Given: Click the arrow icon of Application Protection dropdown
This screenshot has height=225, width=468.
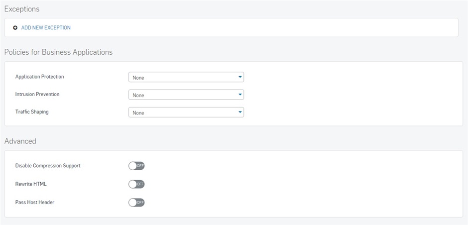Looking at the screenshot, I should tap(239, 77).
